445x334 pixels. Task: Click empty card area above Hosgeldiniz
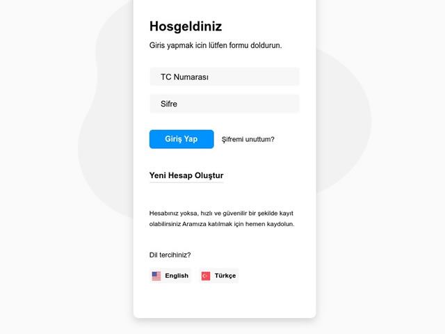click(225, 8)
